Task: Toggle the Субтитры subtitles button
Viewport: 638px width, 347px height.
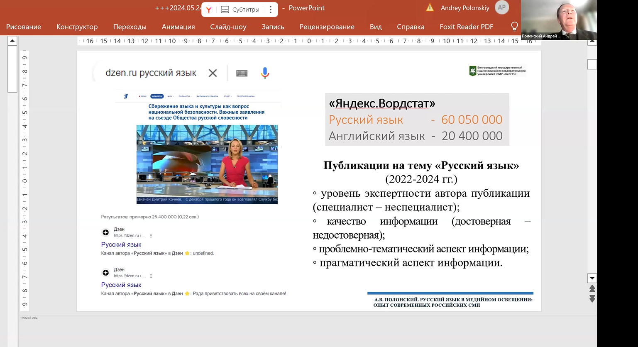Action: tap(240, 10)
